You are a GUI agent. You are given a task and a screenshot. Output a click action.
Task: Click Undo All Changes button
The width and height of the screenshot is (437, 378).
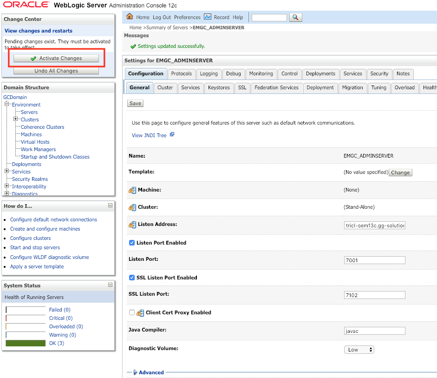coord(56,71)
